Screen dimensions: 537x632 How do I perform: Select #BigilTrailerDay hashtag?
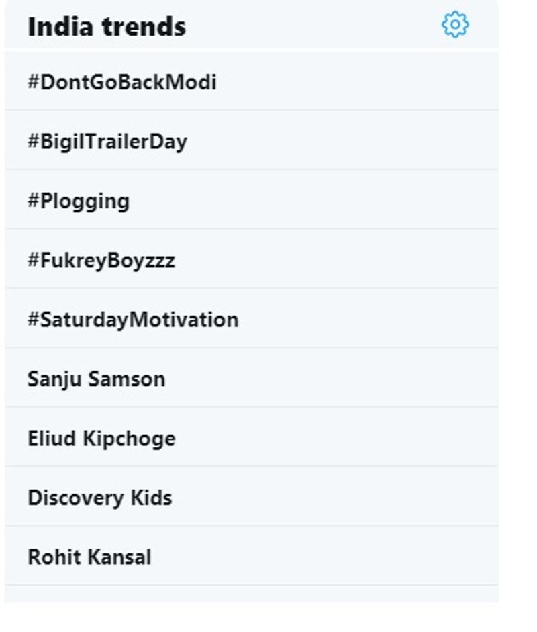tap(107, 142)
